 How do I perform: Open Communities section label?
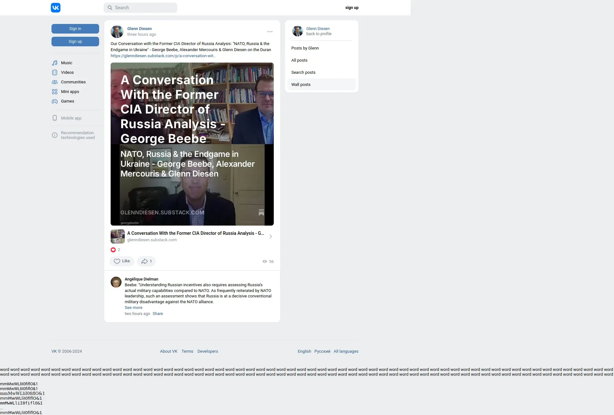click(73, 82)
